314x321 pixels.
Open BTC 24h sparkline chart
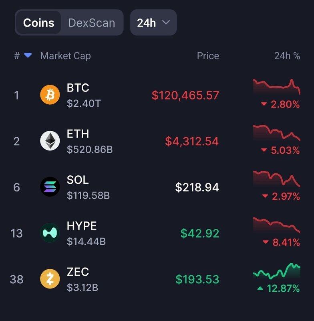(276, 87)
